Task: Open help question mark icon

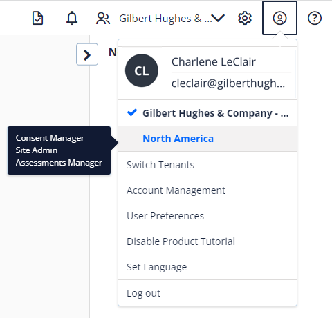Action: coord(315,18)
